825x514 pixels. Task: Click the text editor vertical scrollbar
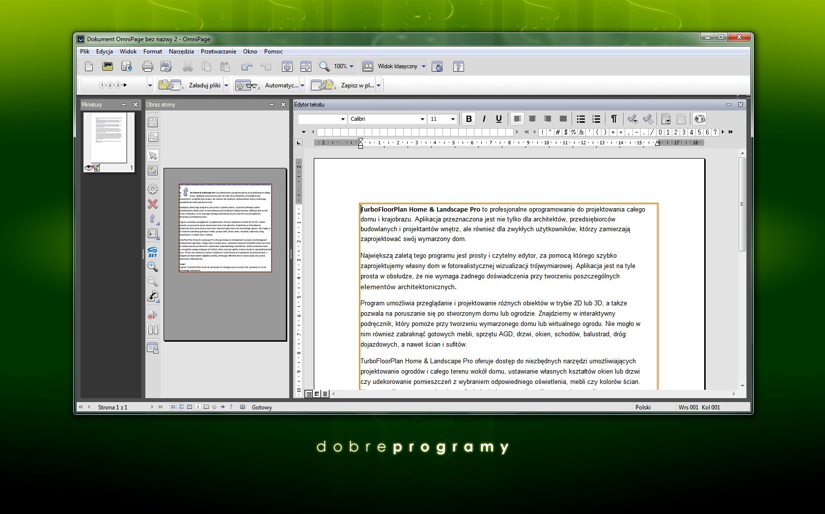[x=742, y=204]
